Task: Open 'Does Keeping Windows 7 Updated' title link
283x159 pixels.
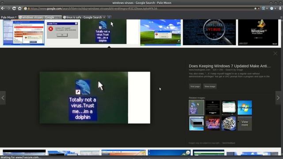Action: [230, 66]
